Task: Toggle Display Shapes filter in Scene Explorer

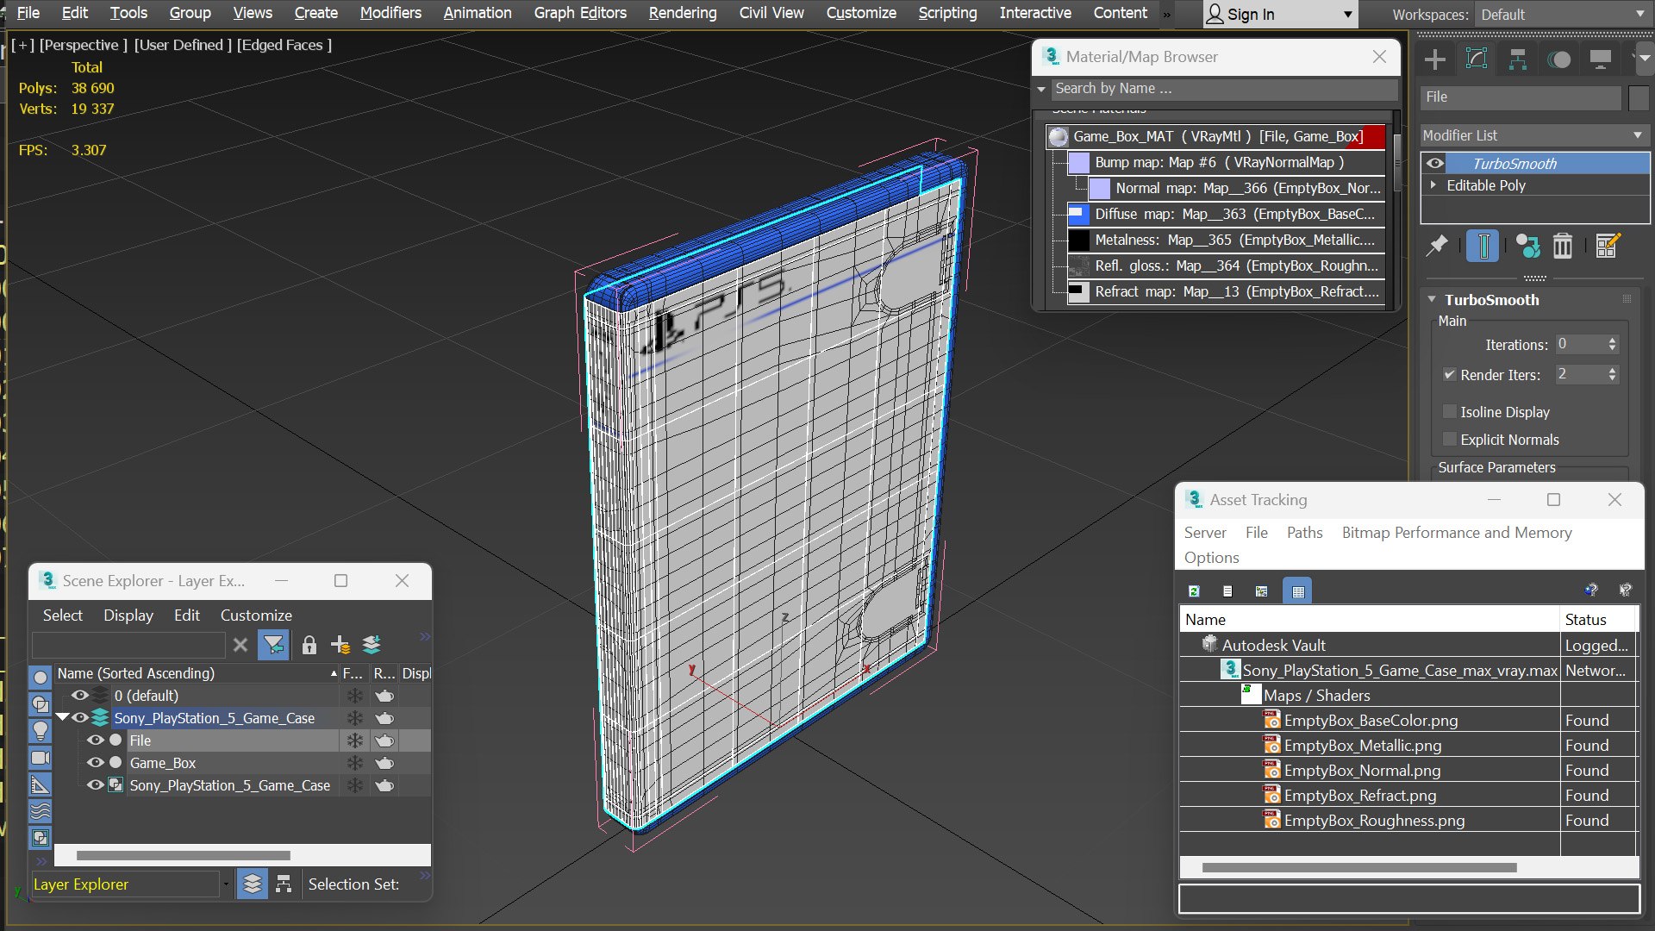Action: [x=41, y=704]
